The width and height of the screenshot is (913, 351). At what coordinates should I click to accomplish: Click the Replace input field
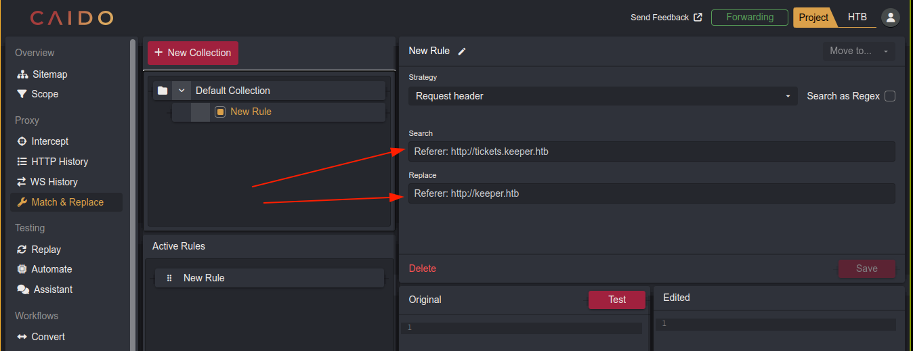coord(651,193)
